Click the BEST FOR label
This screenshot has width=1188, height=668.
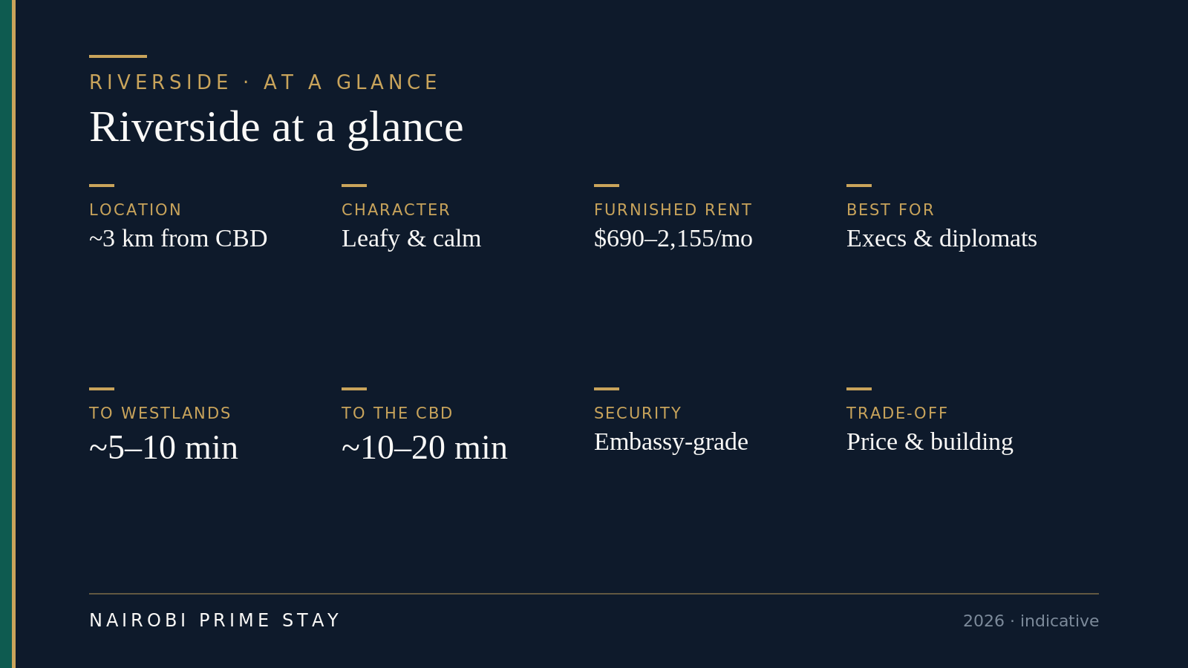[890, 210]
